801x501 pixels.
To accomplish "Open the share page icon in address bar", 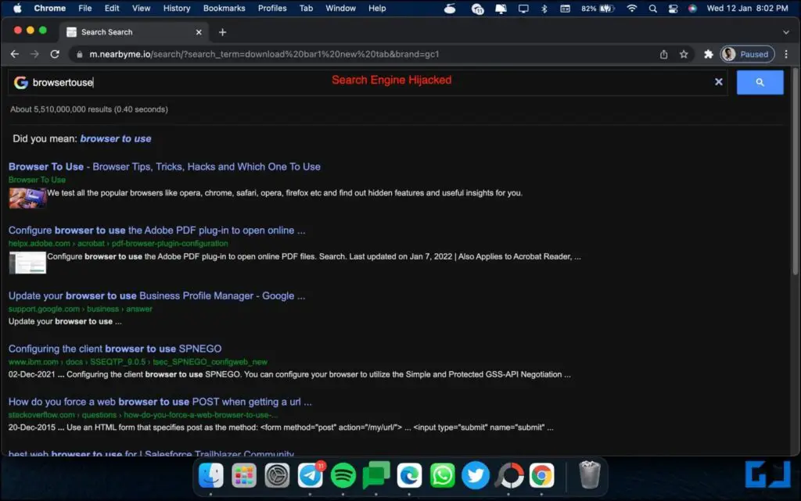I will tap(663, 54).
